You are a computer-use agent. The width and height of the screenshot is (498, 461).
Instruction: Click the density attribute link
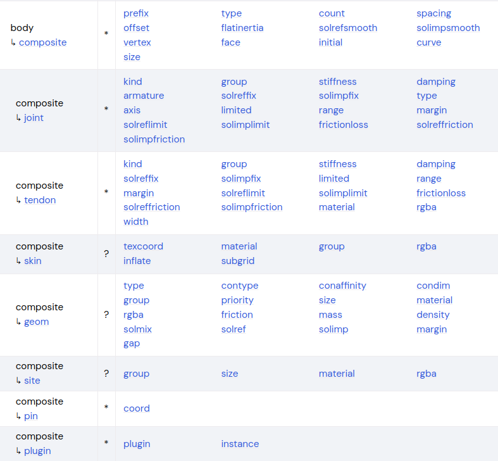coord(433,315)
